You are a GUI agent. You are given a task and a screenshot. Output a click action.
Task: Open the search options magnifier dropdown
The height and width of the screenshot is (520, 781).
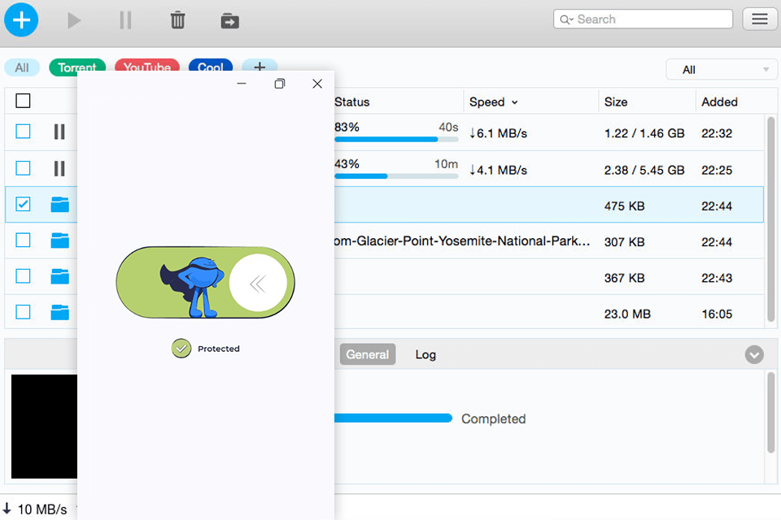coord(566,19)
